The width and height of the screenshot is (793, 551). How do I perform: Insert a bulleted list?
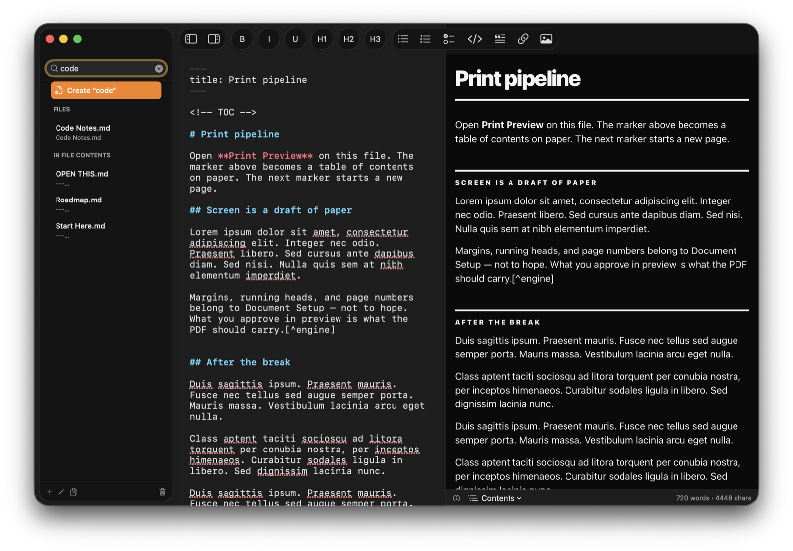(403, 39)
